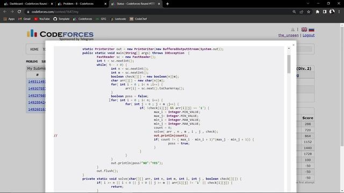Open submission 14930785 link
344x193 pixels.
click(x=37, y=88)
